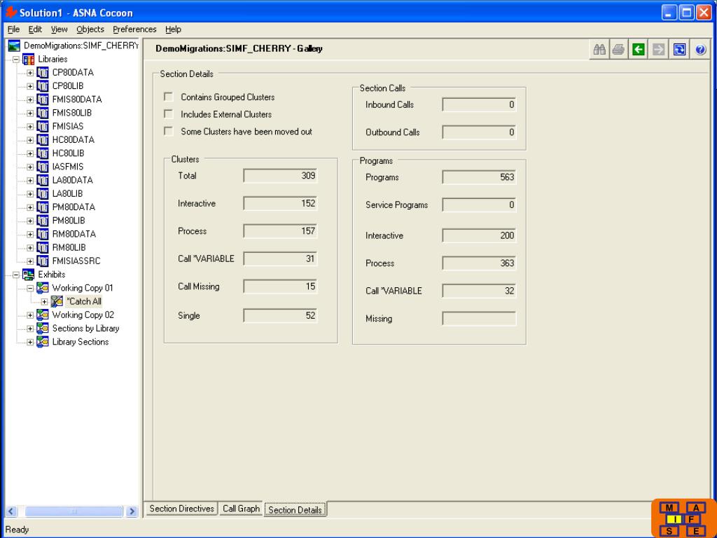
Task: Go back with the green arrow icon
Action: pos(639,50)
